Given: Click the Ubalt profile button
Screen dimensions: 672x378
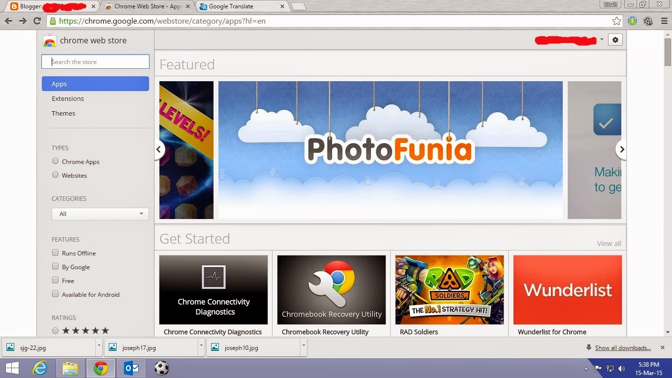Looking at the screenshot, I should point(610,4).
